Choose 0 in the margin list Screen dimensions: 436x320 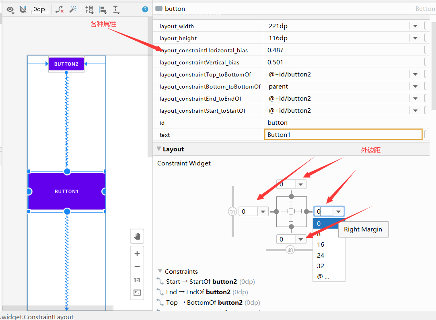click(x=325, y=223)
